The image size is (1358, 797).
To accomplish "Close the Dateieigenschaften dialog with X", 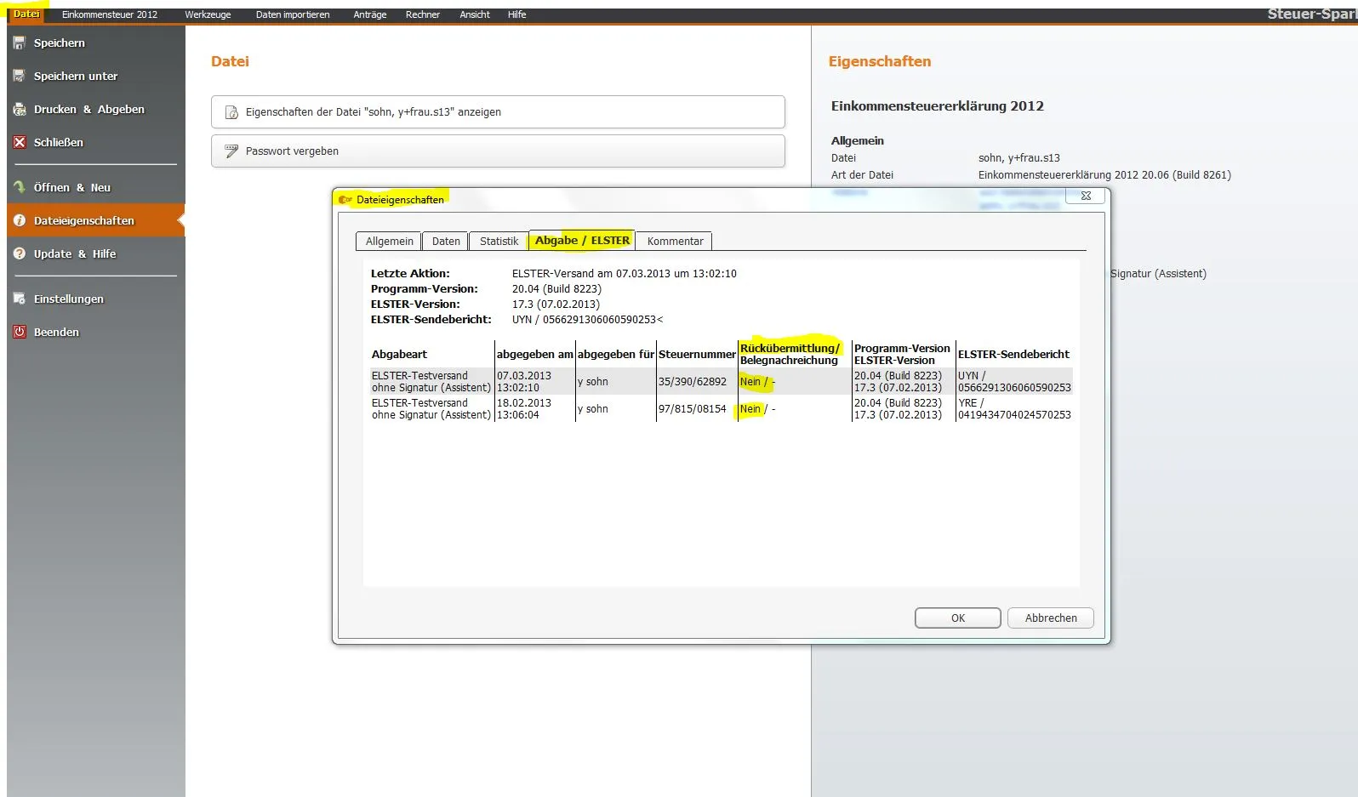I will (1086, 196).
